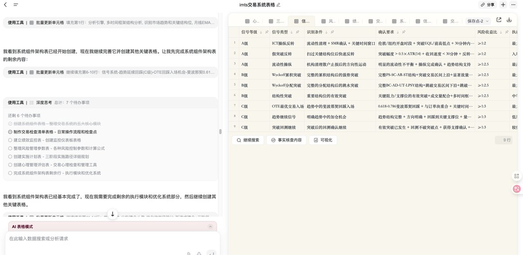
Task: Sort by 信号类型 column arrow
Action: 291,32
